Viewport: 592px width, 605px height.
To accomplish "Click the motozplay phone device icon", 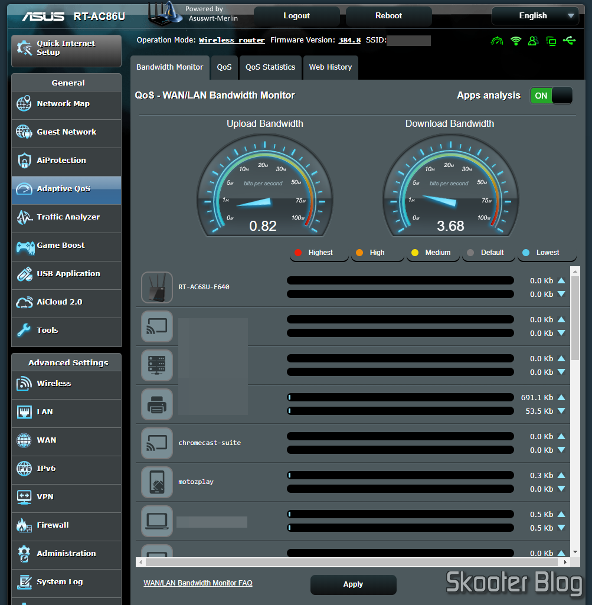I will pyautogui.click(x=156, y=482).
